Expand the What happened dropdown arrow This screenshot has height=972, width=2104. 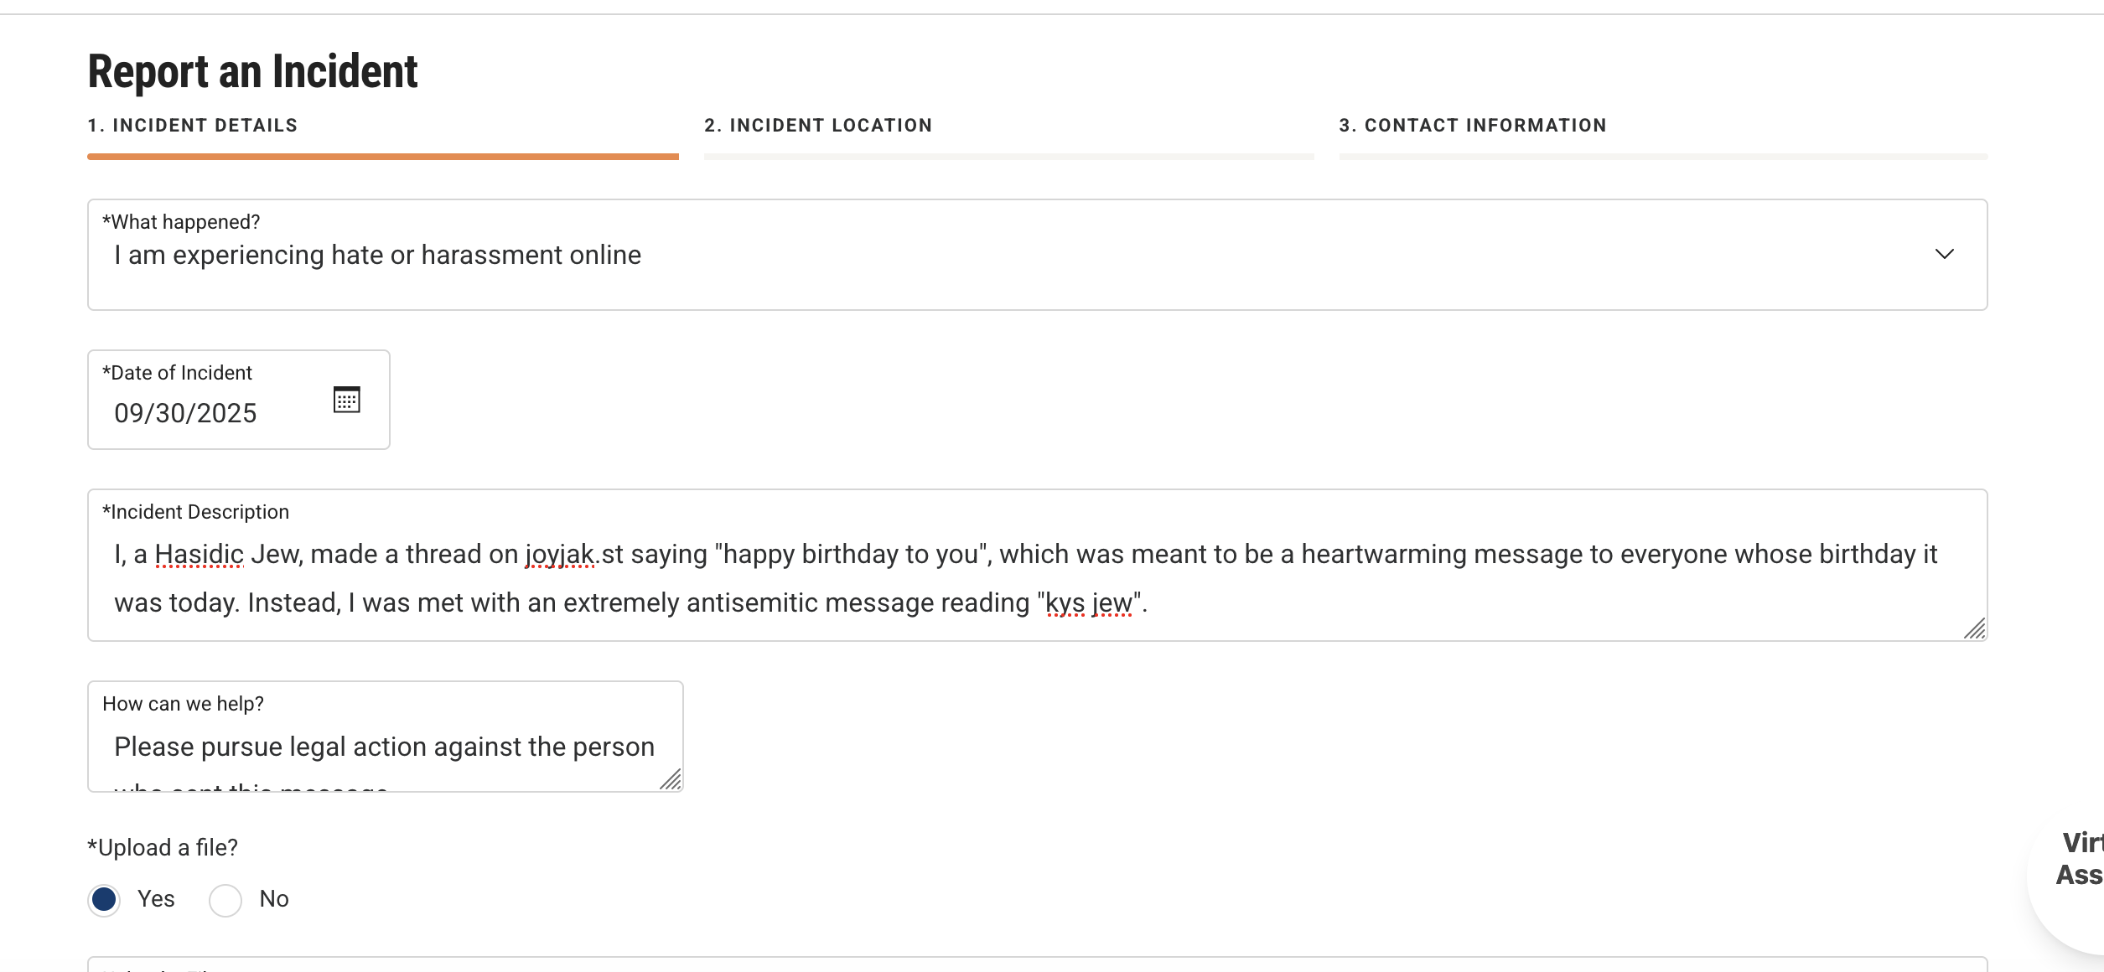click(x=1944, y=254)
